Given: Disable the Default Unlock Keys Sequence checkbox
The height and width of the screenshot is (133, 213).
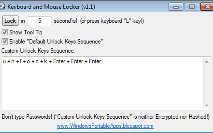Looking at the screenshot, I should tap(5, 41).
